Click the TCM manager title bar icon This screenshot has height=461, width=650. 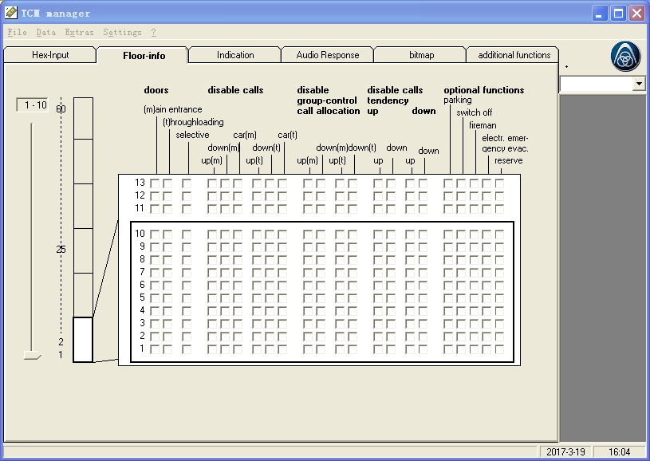[12, 12]
